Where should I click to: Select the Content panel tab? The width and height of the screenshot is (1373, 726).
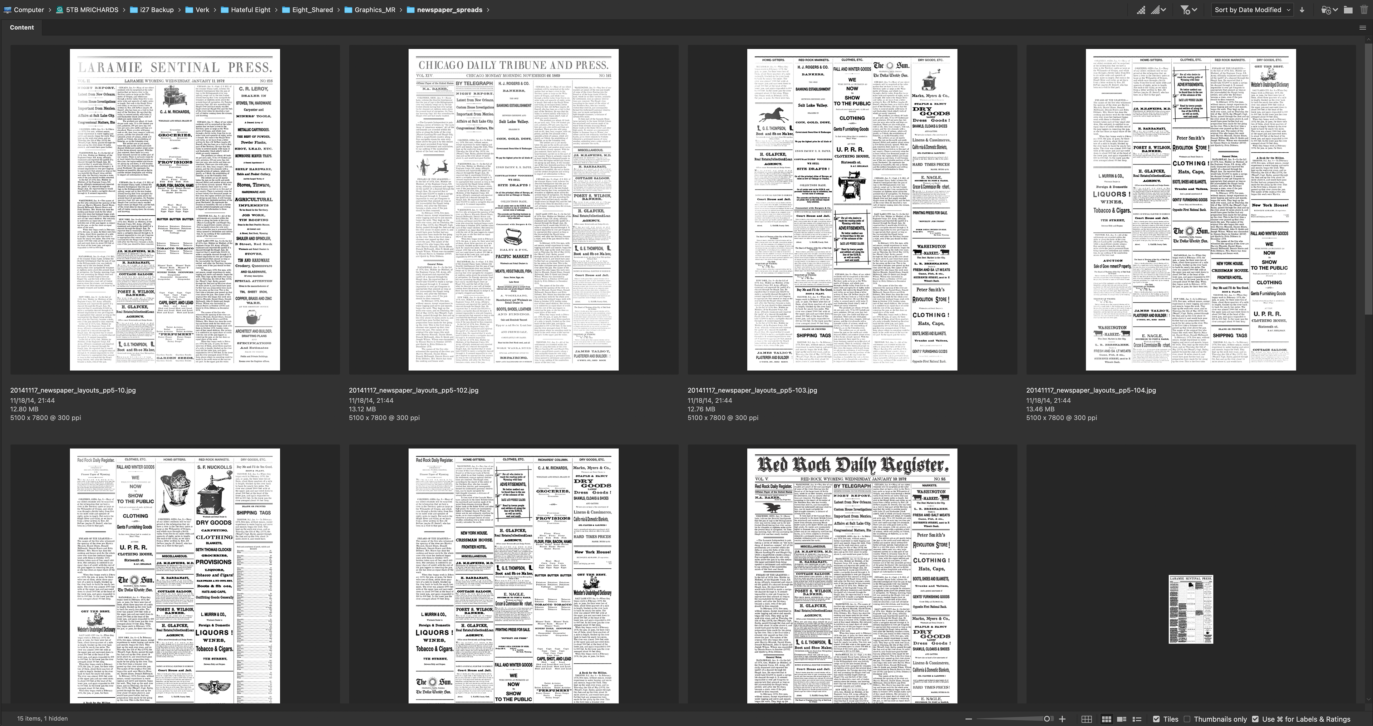click(x=21, y=27)
